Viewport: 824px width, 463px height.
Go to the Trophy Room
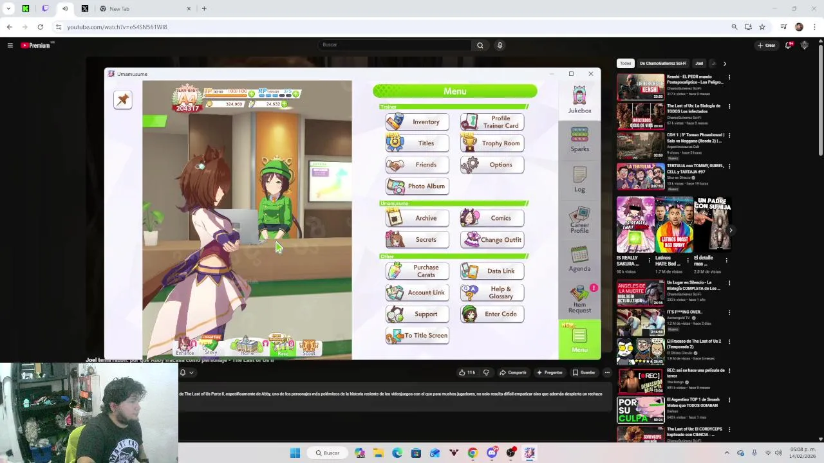(492, 143)
